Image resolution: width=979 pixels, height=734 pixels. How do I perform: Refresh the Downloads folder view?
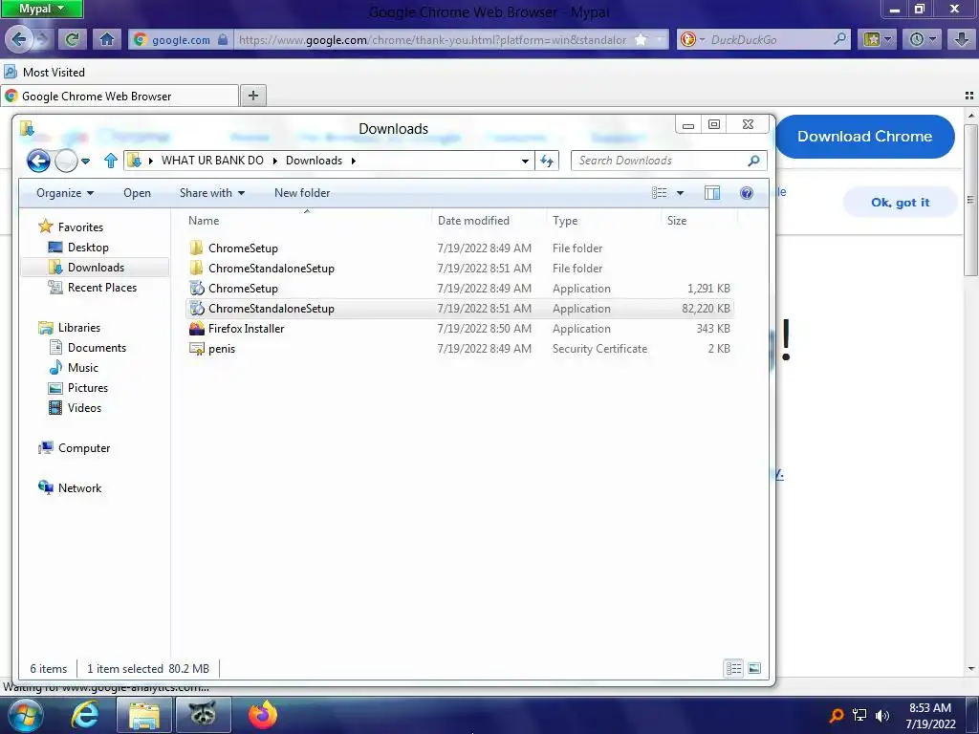(547, 161)
